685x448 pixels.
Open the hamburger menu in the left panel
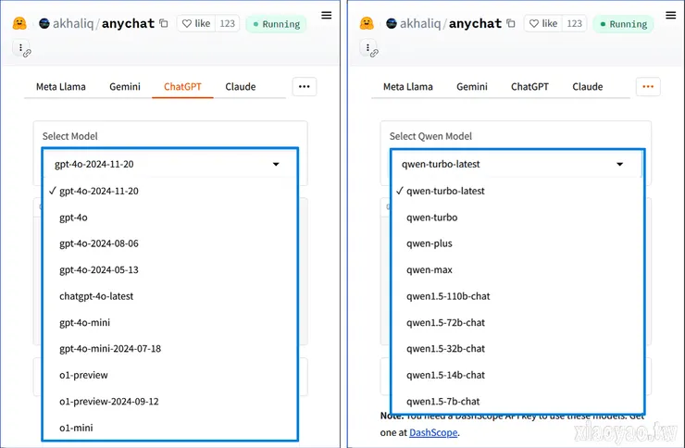pyautogui.click(x=327, y=16)
